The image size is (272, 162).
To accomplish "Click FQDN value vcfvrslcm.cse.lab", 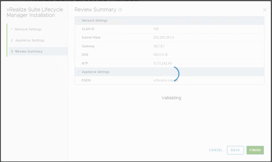I will [166, 80].
